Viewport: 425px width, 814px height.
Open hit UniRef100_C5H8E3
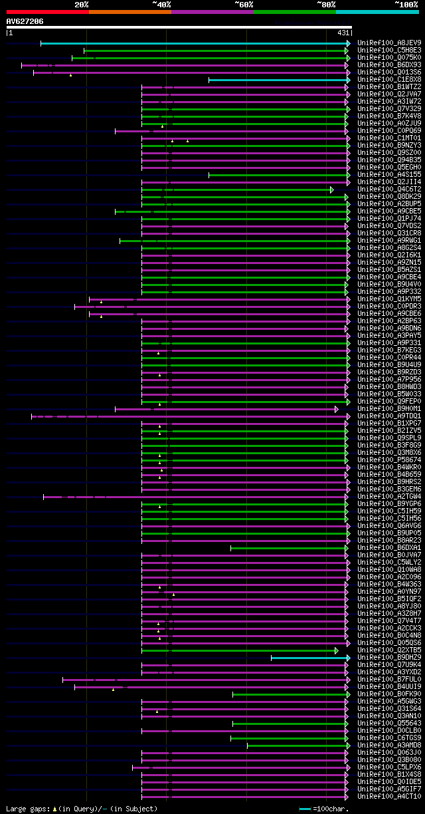(389, 51)
